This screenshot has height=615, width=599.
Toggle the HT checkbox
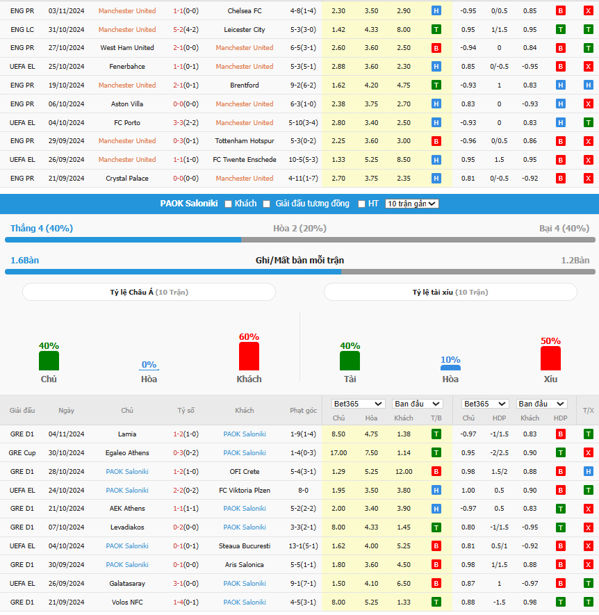(361, 204)
